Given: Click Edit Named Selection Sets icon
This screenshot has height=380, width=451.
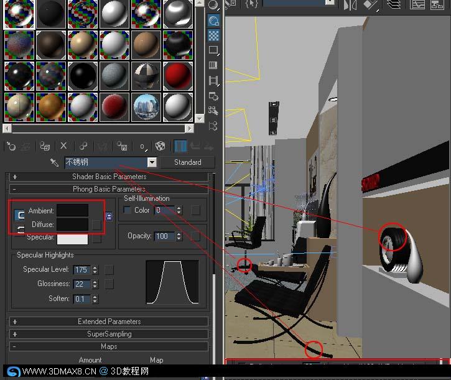Looking at the screenshot, I should (251, 4).
